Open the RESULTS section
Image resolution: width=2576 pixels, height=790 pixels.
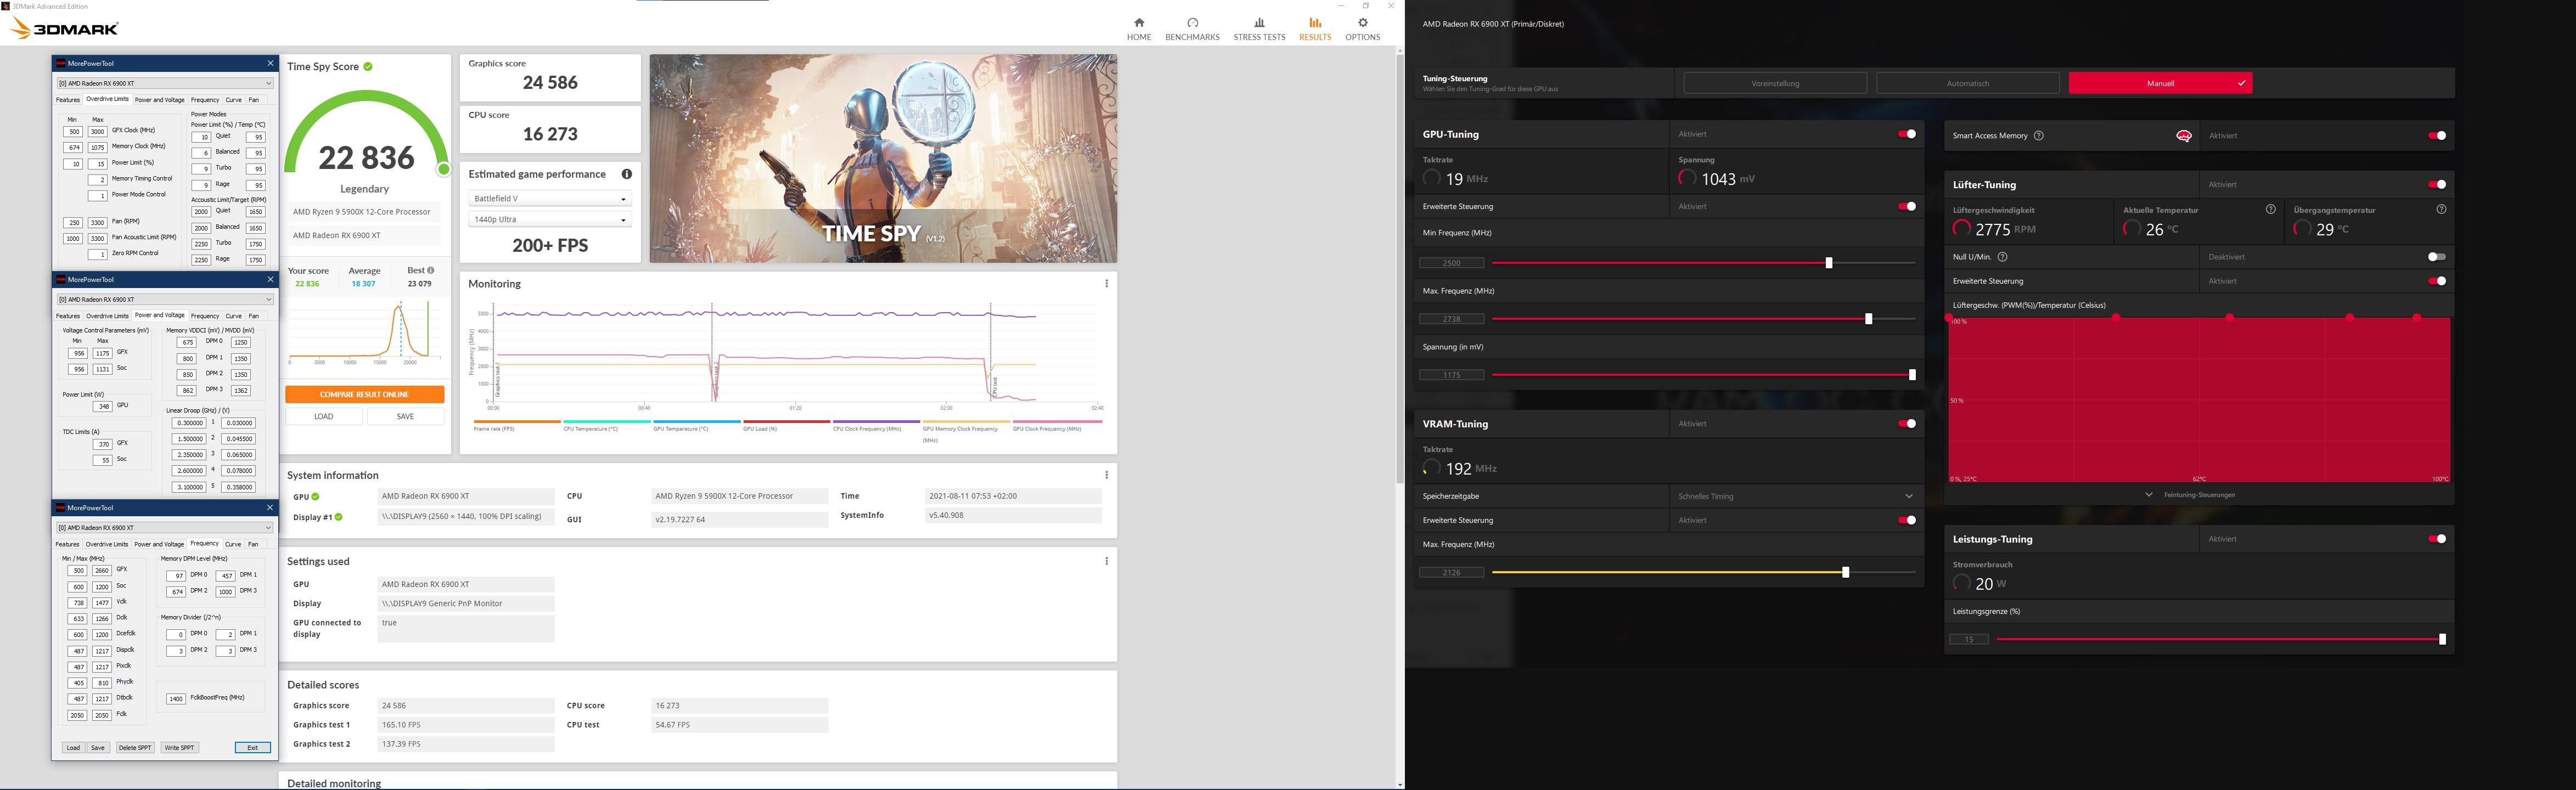(1315, 28)
